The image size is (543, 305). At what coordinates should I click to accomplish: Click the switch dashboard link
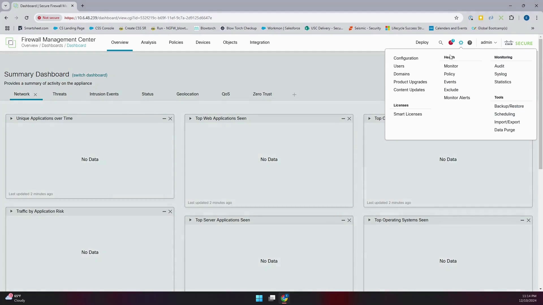(x=90, y=75)
